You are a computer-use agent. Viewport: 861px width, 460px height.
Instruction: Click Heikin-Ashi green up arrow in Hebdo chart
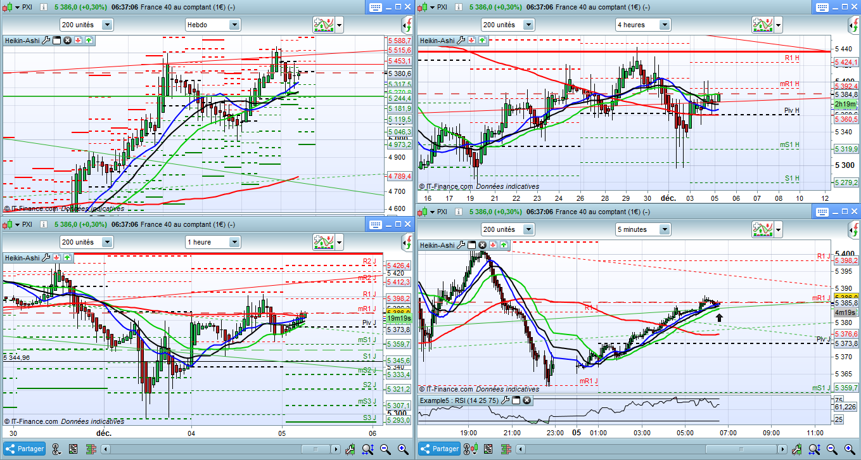(89, 41)
